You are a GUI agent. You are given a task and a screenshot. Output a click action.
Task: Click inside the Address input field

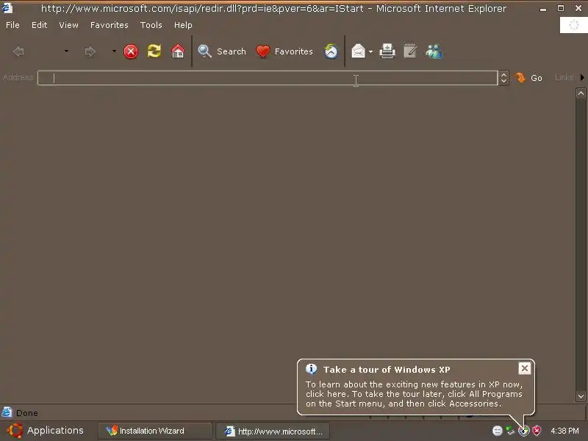(268, 78)
